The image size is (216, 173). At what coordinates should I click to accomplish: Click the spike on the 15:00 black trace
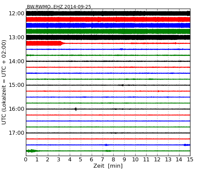click(x=122, y=85)
